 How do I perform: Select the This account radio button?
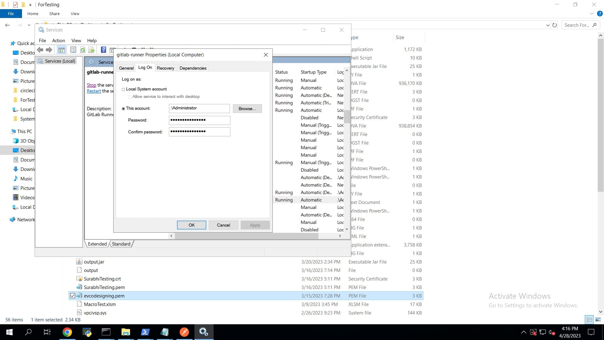pyautogui.click(x=123, y=109)
